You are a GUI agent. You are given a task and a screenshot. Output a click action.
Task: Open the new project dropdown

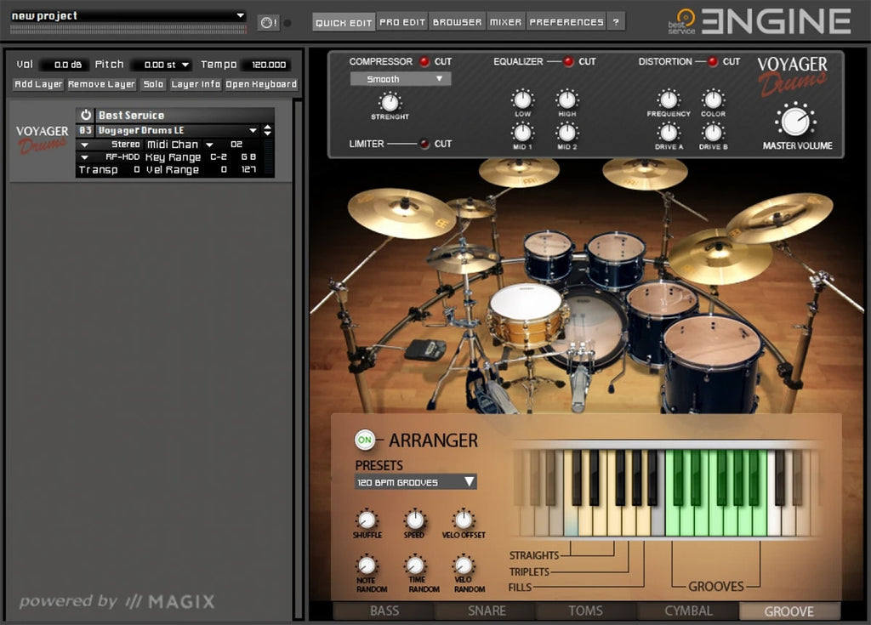tap(128, 16)
